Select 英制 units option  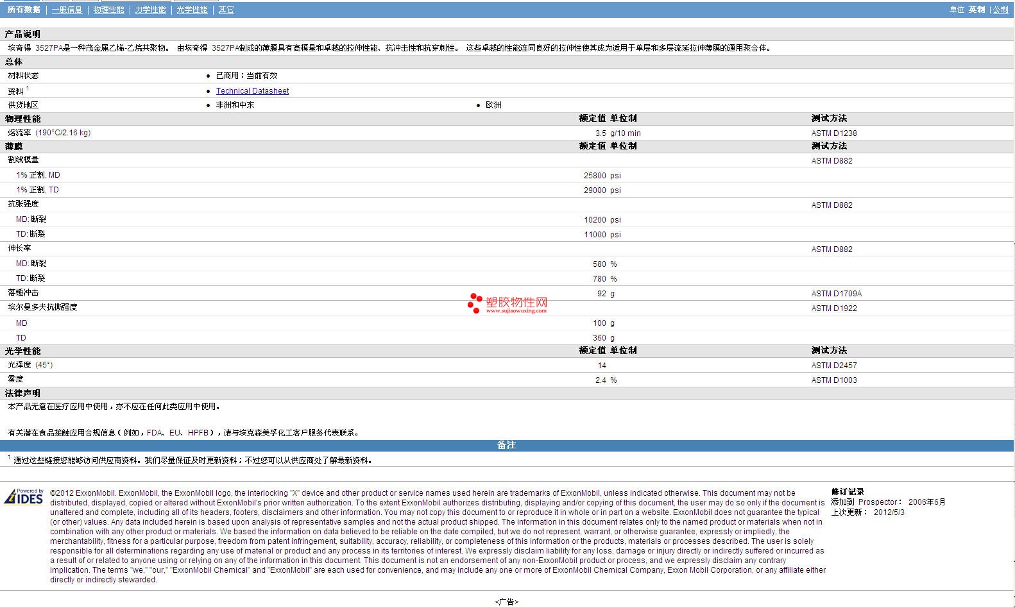point(977,10)
